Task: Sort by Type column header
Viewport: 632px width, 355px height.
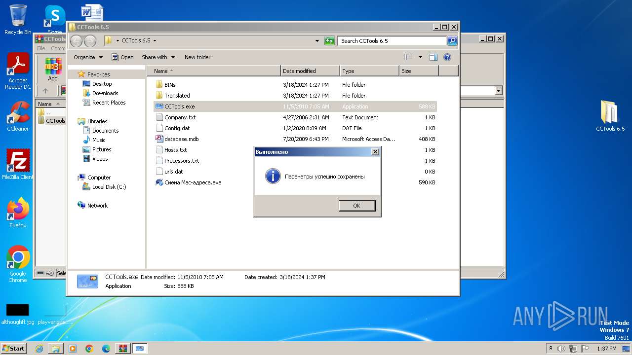Action: (369, 71)
